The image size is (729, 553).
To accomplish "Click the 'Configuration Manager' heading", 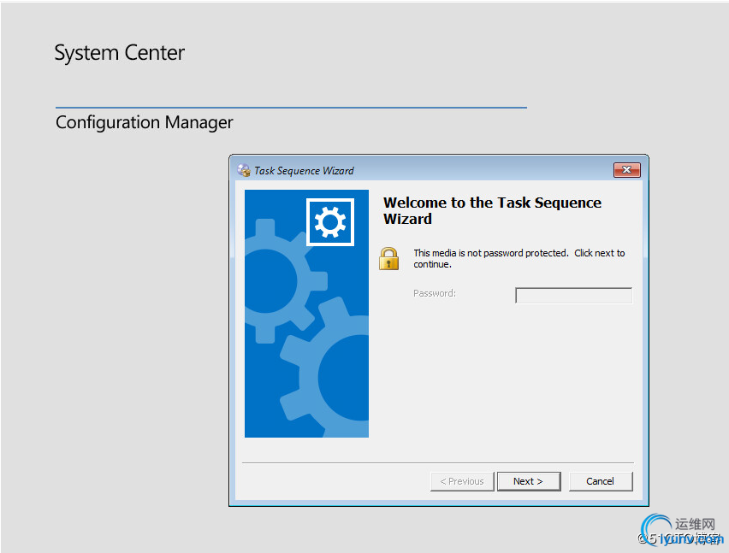I will pos(144,122).
